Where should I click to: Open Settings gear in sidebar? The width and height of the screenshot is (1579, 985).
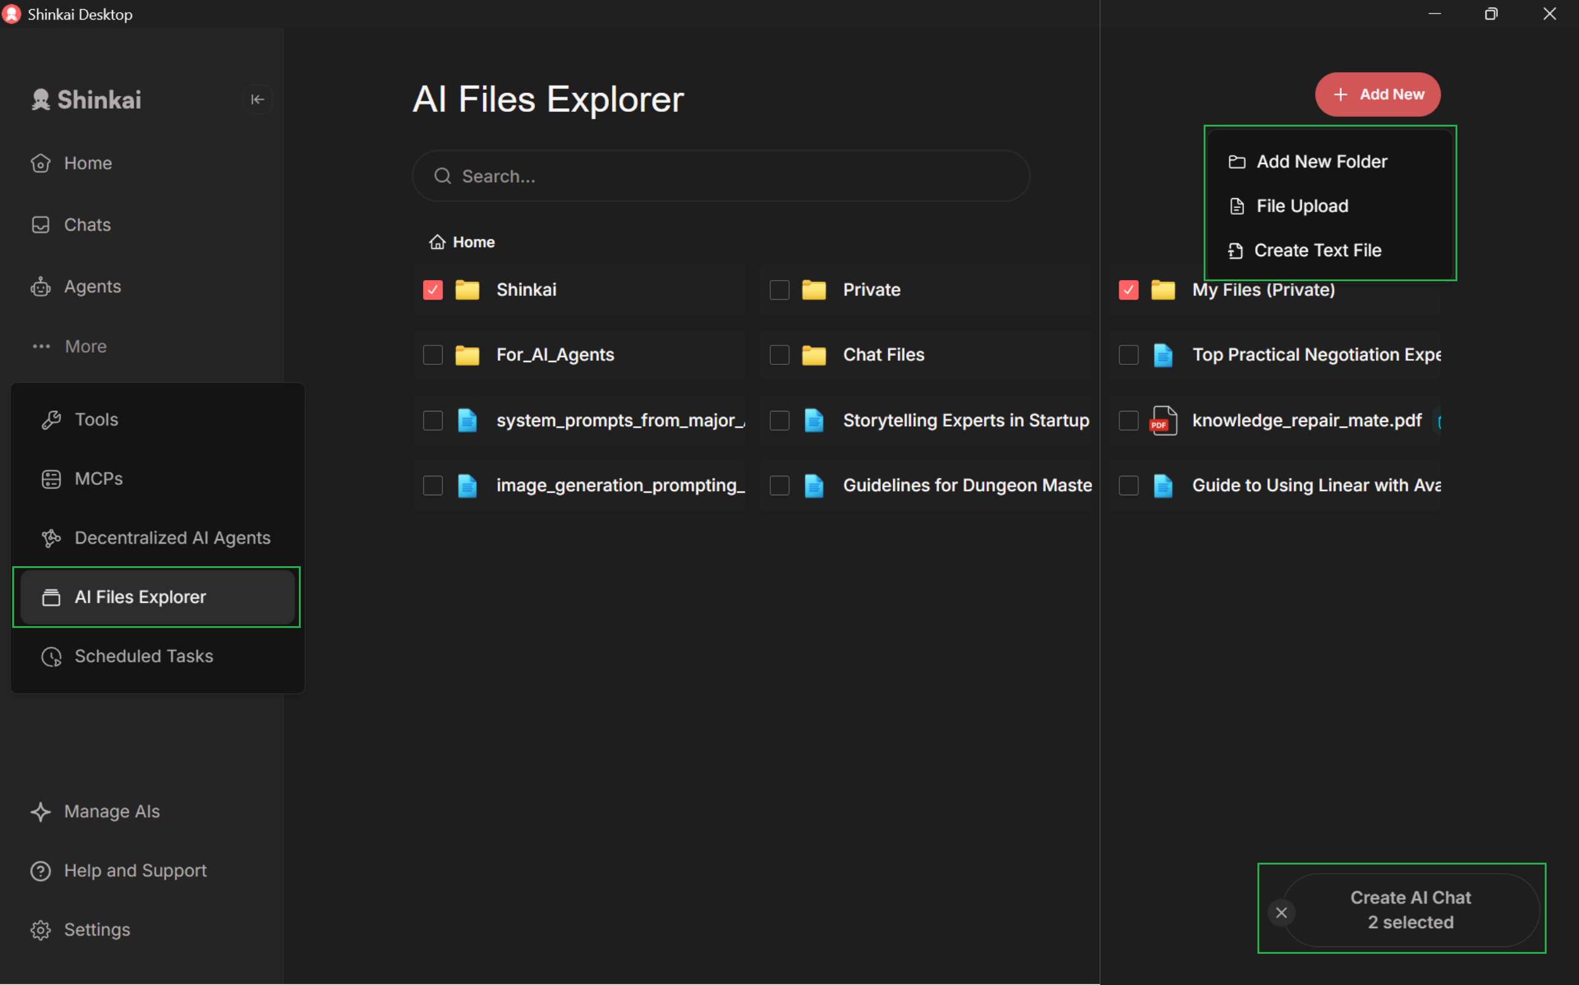tap(41, 931)
